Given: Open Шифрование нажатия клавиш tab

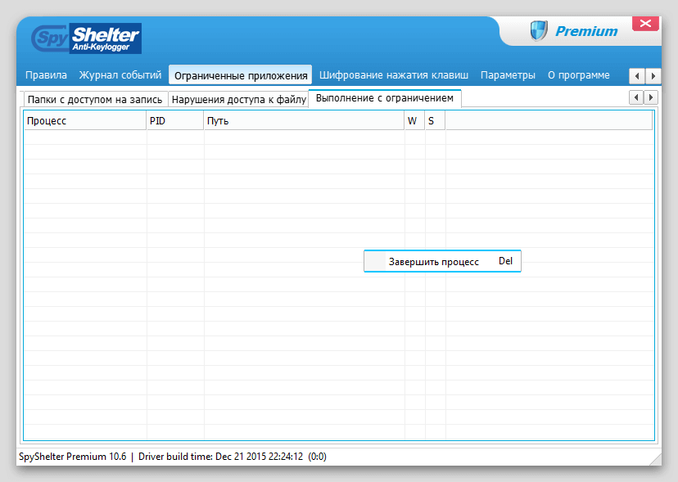Looking at the screenshot, I should pos(394,75).
